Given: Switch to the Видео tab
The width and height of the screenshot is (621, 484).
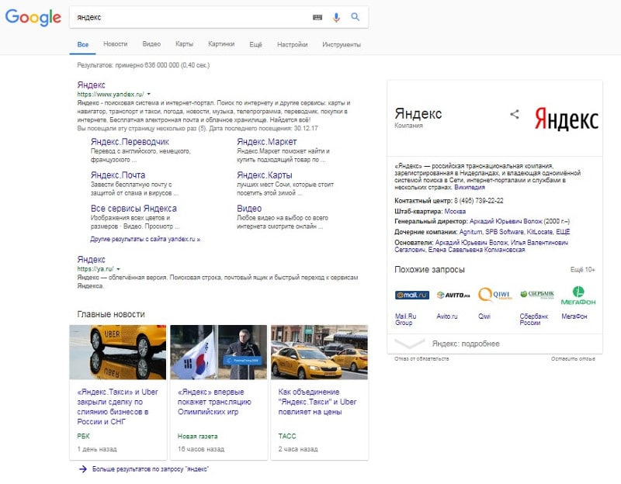Looking at the screenshot, I should click(151, 44).
